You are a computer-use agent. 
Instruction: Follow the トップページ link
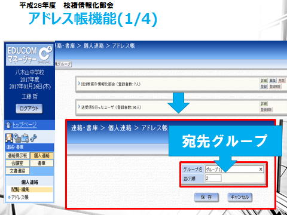[25, 125]
